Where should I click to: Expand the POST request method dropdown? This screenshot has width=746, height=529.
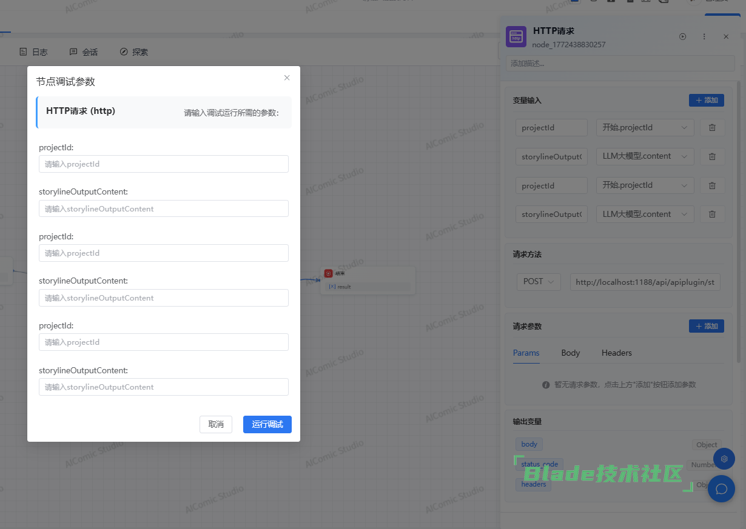[538, 282]
